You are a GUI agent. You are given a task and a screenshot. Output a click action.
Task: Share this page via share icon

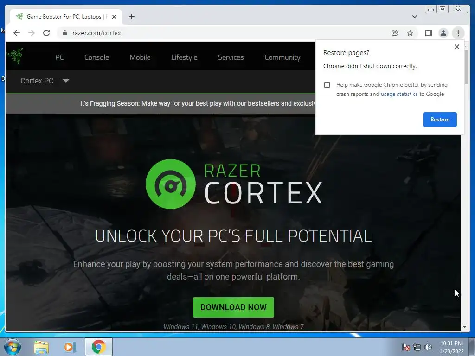(x=395, y=33)
